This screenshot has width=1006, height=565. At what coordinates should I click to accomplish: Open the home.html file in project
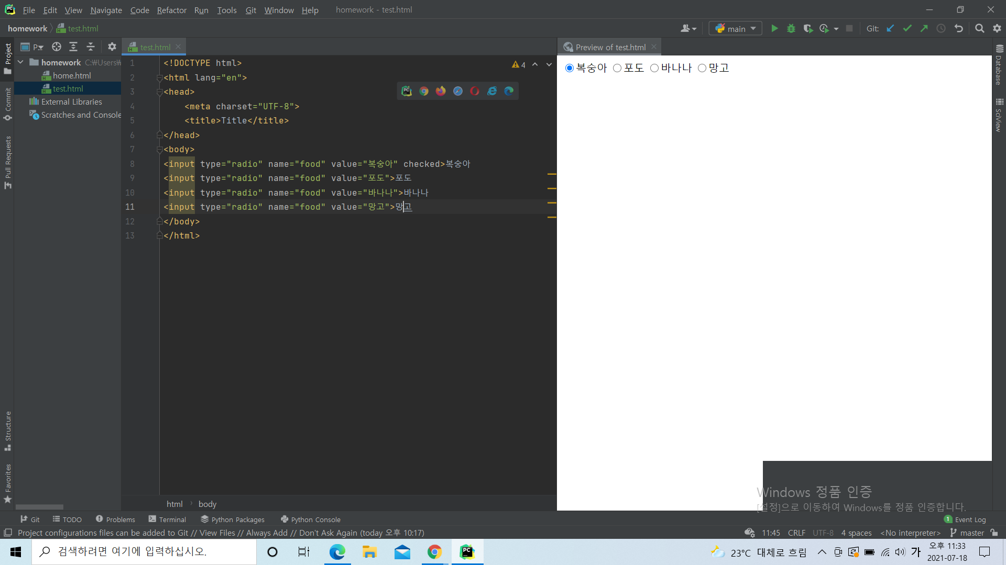point(72,75)
